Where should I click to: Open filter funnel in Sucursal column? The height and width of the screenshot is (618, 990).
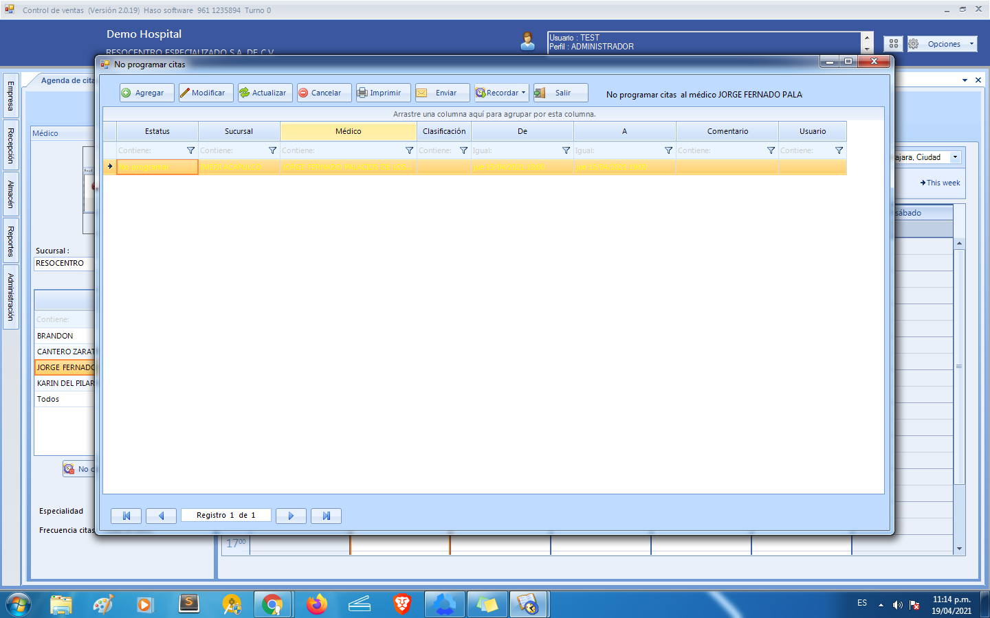click(x=272, y=150)
